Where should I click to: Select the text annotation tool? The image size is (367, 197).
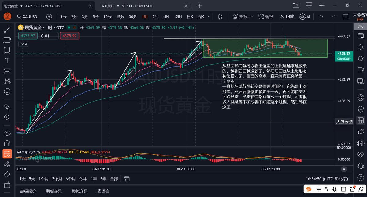pyautogui.click(x=7, y=60)
